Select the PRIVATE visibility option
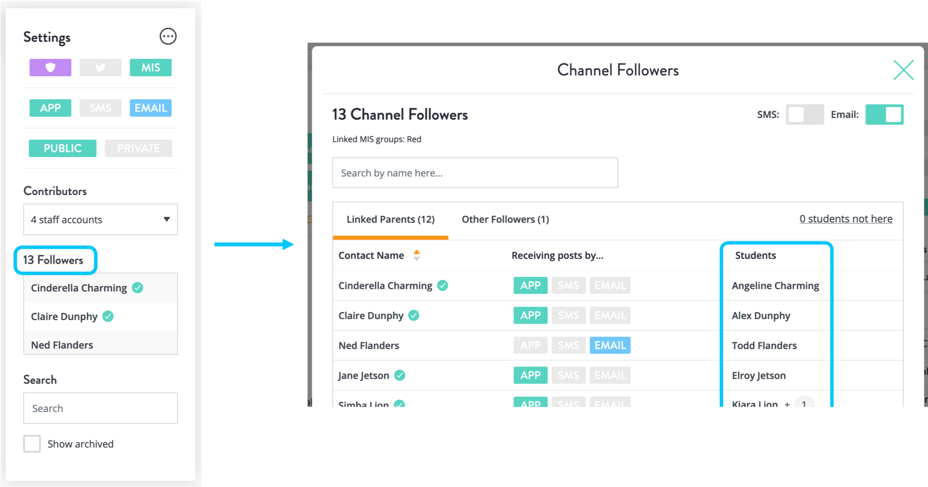Screen dimensions: 928x487 pos(138,148)
